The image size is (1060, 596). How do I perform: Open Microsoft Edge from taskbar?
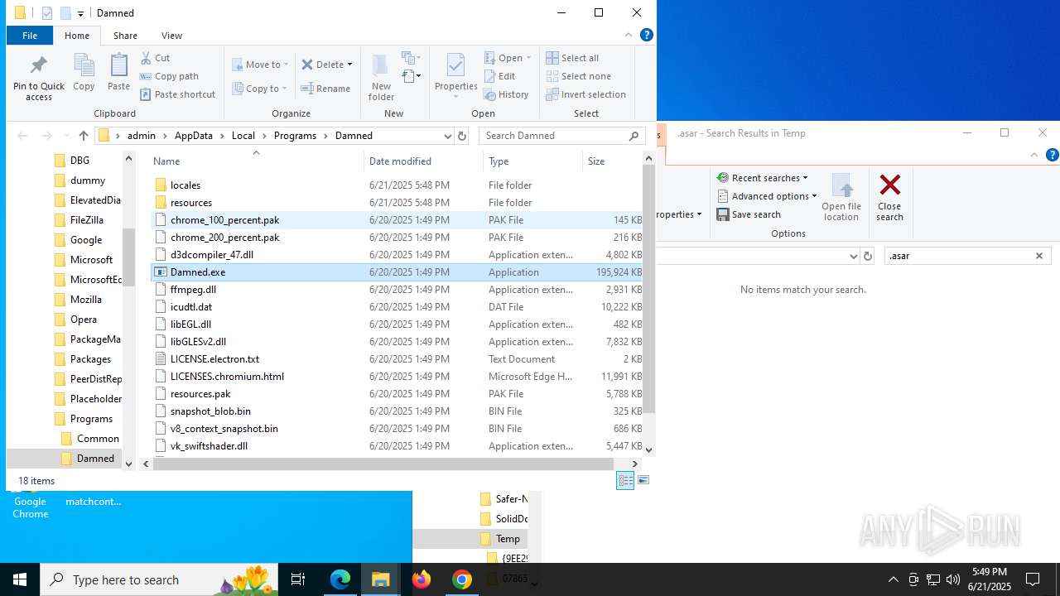pyautogui.click(x=340, y=579)
